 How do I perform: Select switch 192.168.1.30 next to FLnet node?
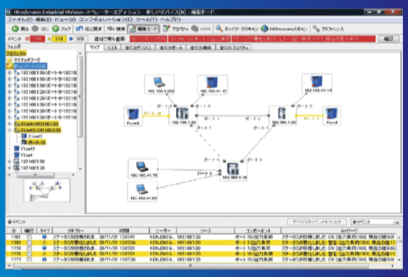pyautogui.click(x=283, y=116)
